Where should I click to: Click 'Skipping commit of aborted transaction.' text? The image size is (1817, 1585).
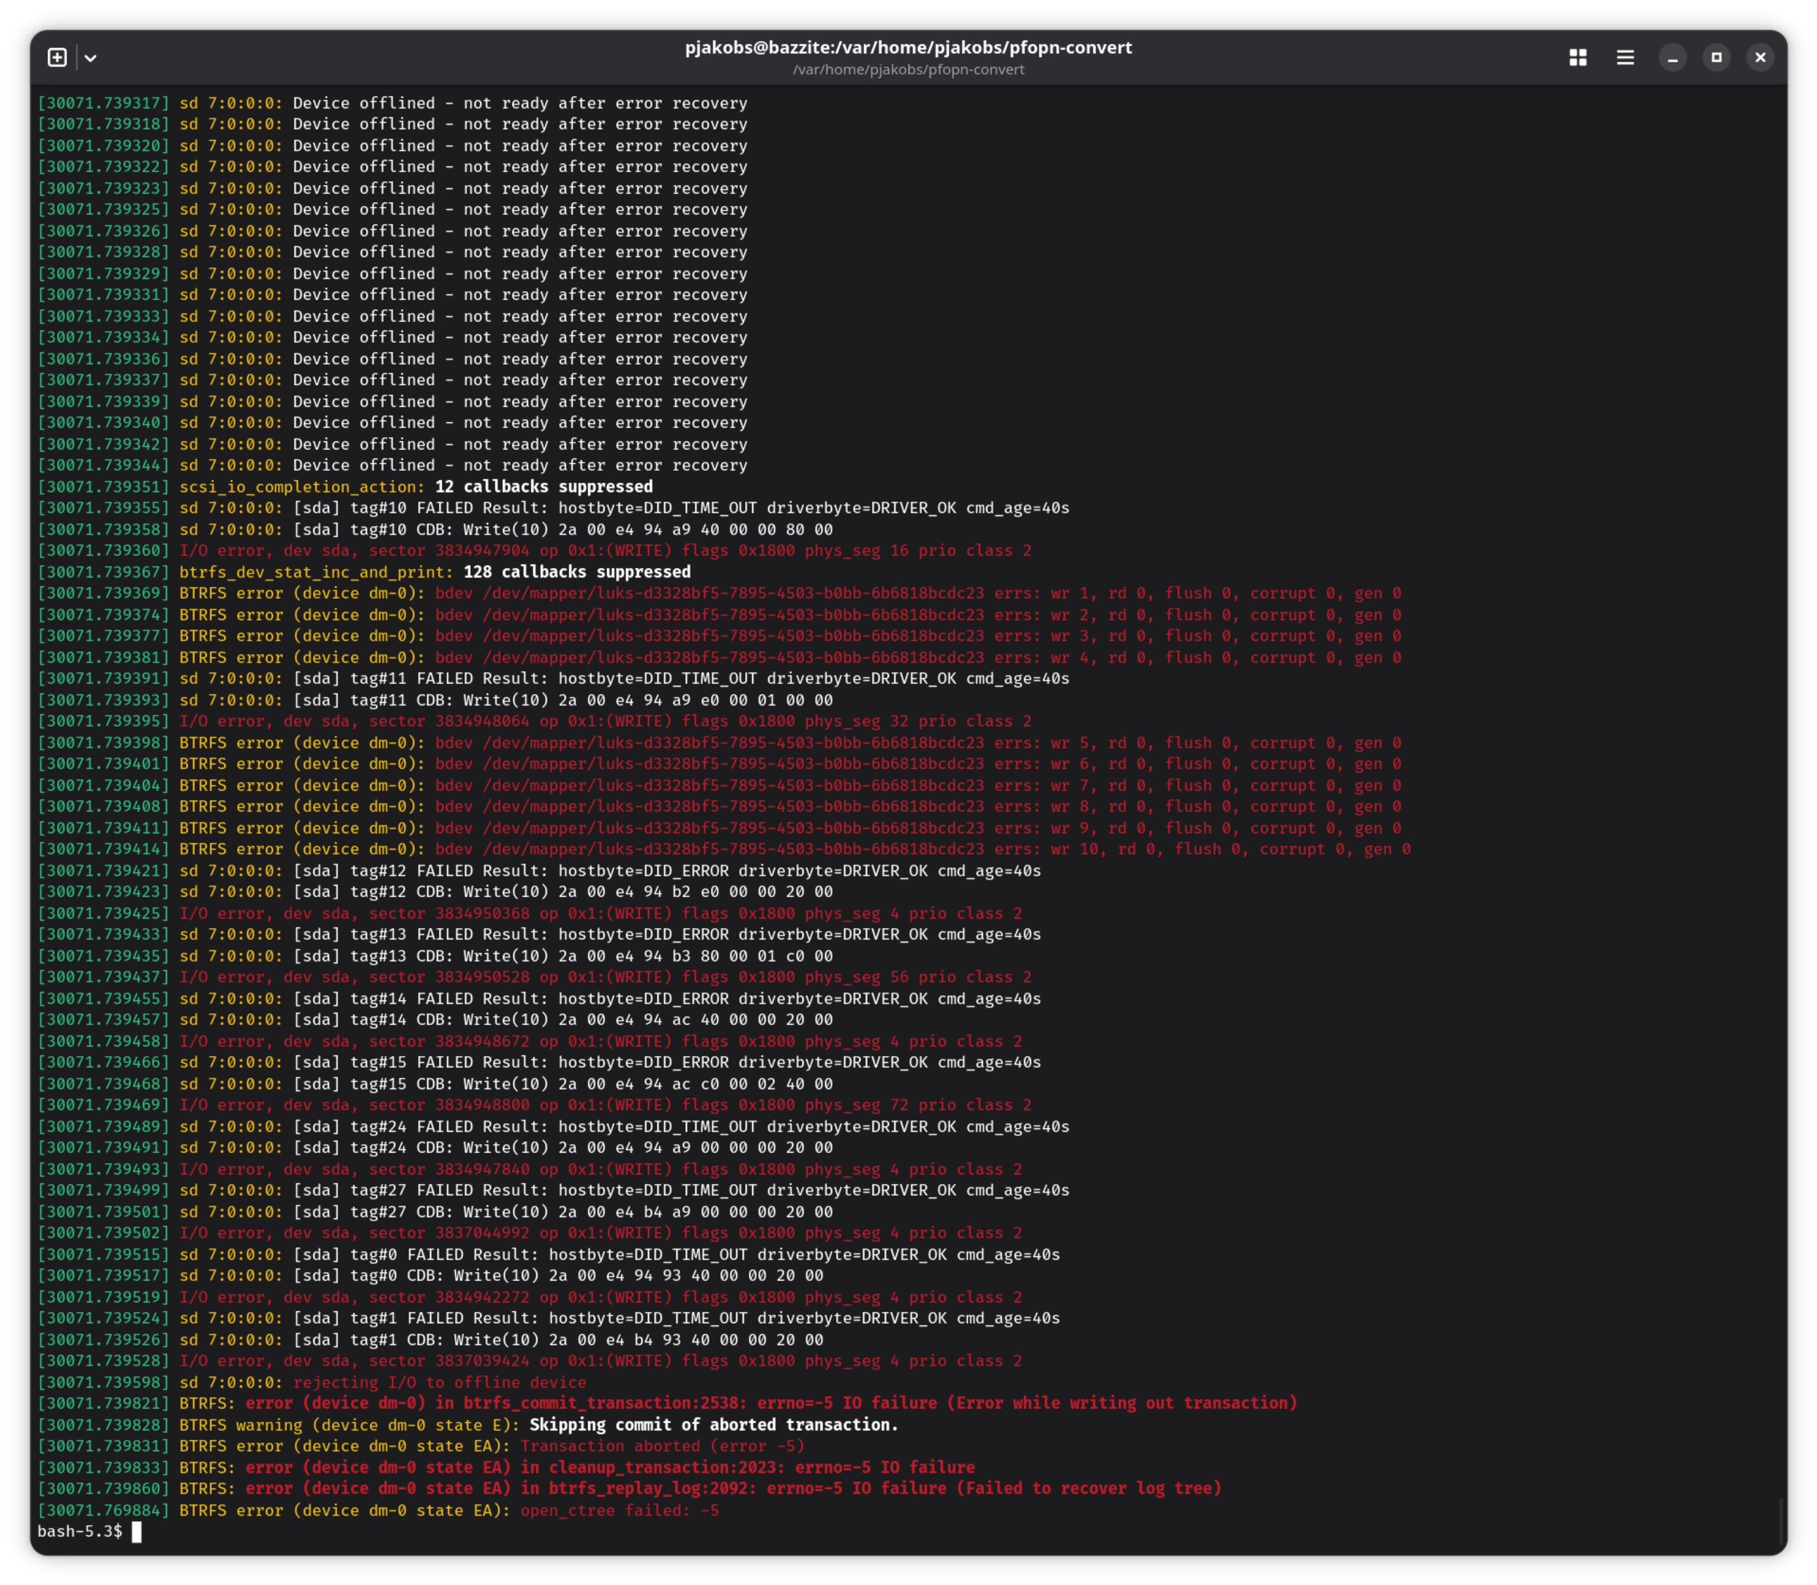[712, 1425]
